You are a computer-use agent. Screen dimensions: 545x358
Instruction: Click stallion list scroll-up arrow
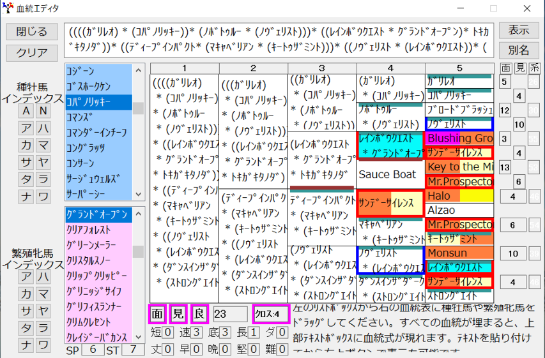(x=139, y=70)
